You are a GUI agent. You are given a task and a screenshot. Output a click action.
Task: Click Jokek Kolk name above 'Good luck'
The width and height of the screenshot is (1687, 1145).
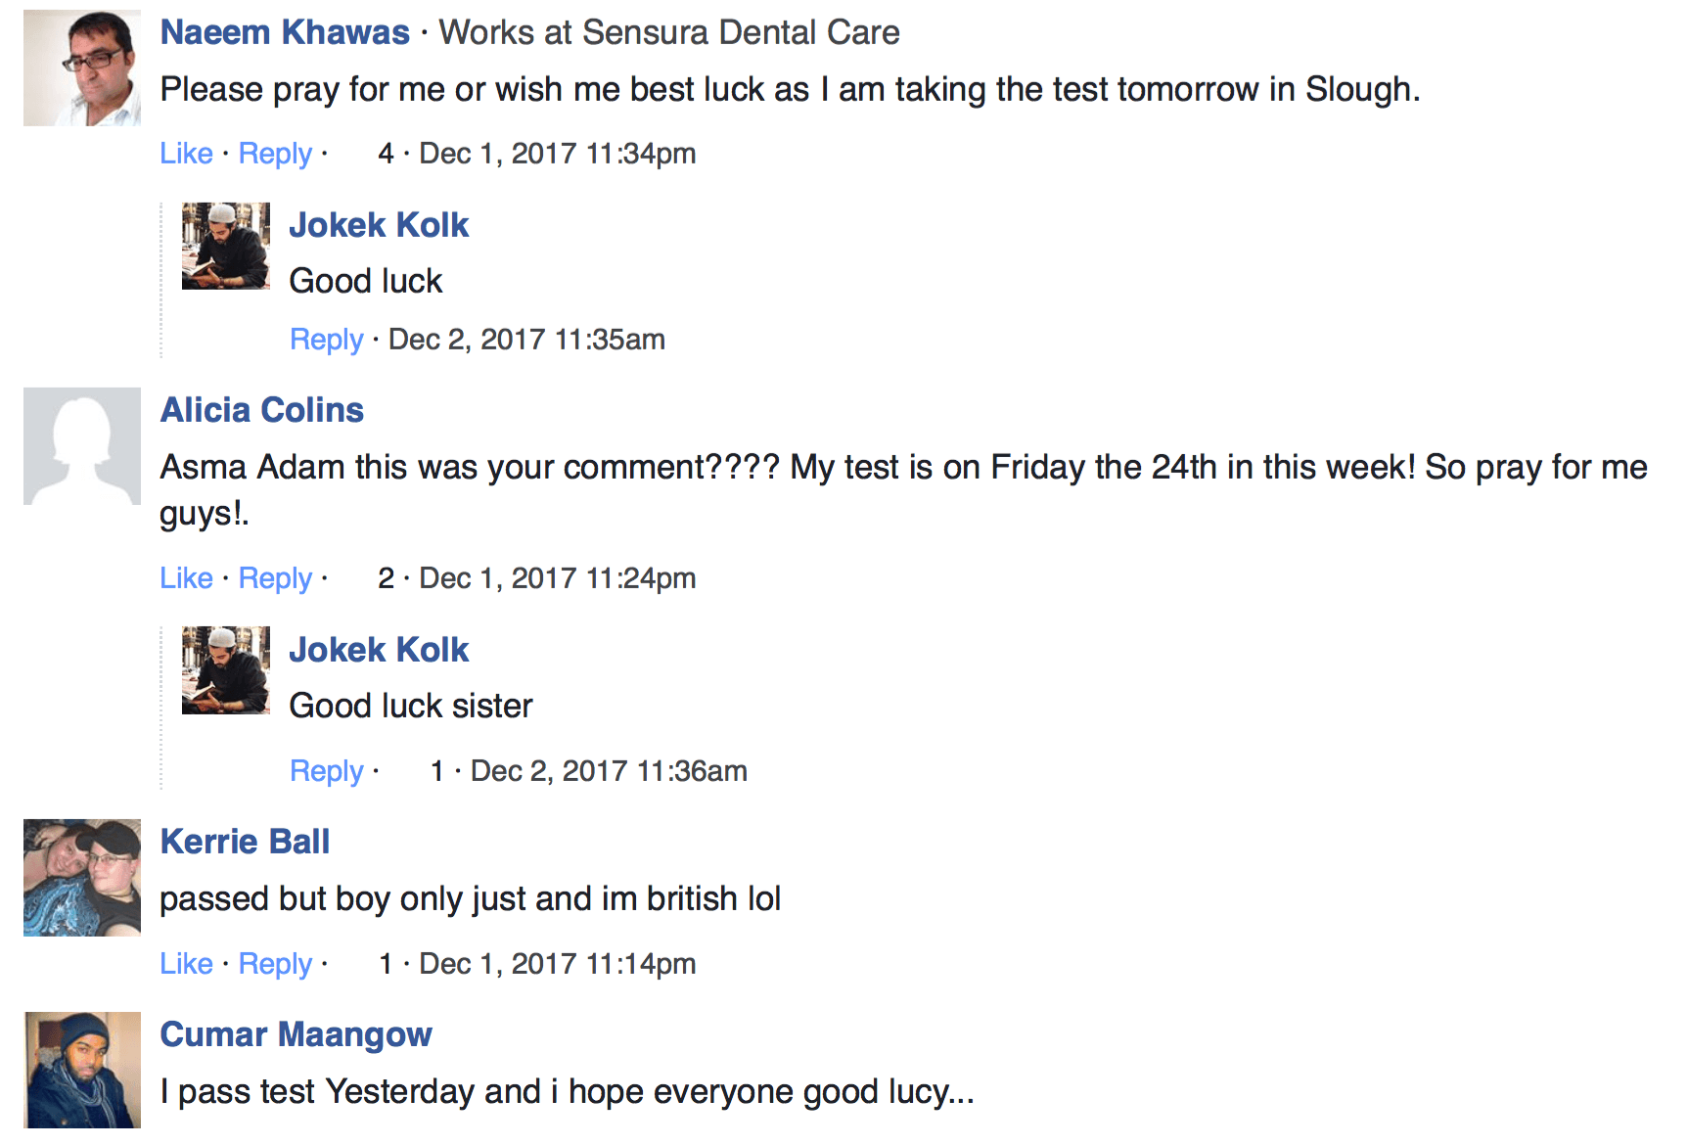[379, 225]
